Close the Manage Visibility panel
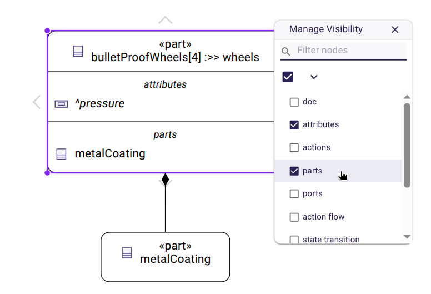Image resolution: width=431 pixels, height=294 pixels. click(395, 29)
